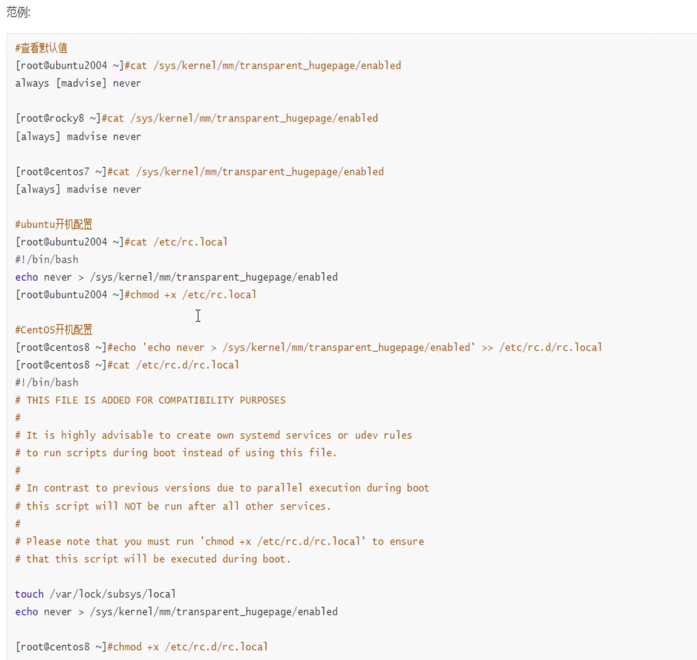
Task: Click the 'this script will NOT be run' line
Action: [173, 506]
